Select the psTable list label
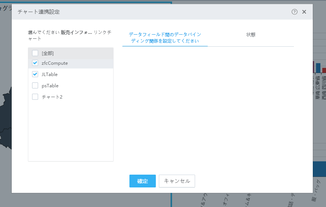Viewport: 326px width, 207px height. 50,86
